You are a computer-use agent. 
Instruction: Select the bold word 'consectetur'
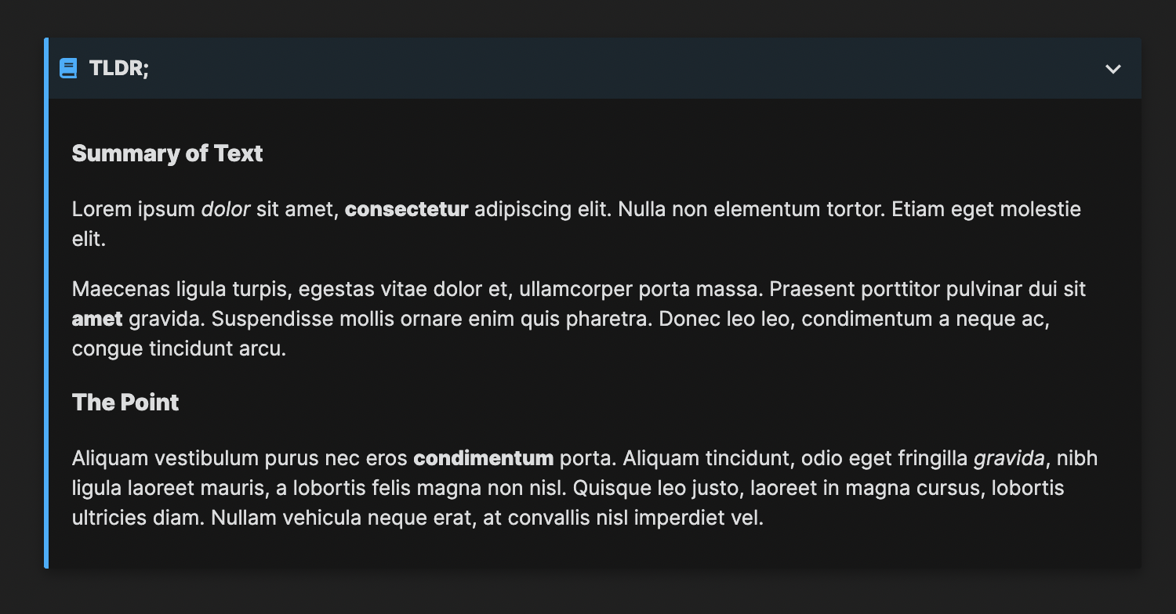[406, 209]
